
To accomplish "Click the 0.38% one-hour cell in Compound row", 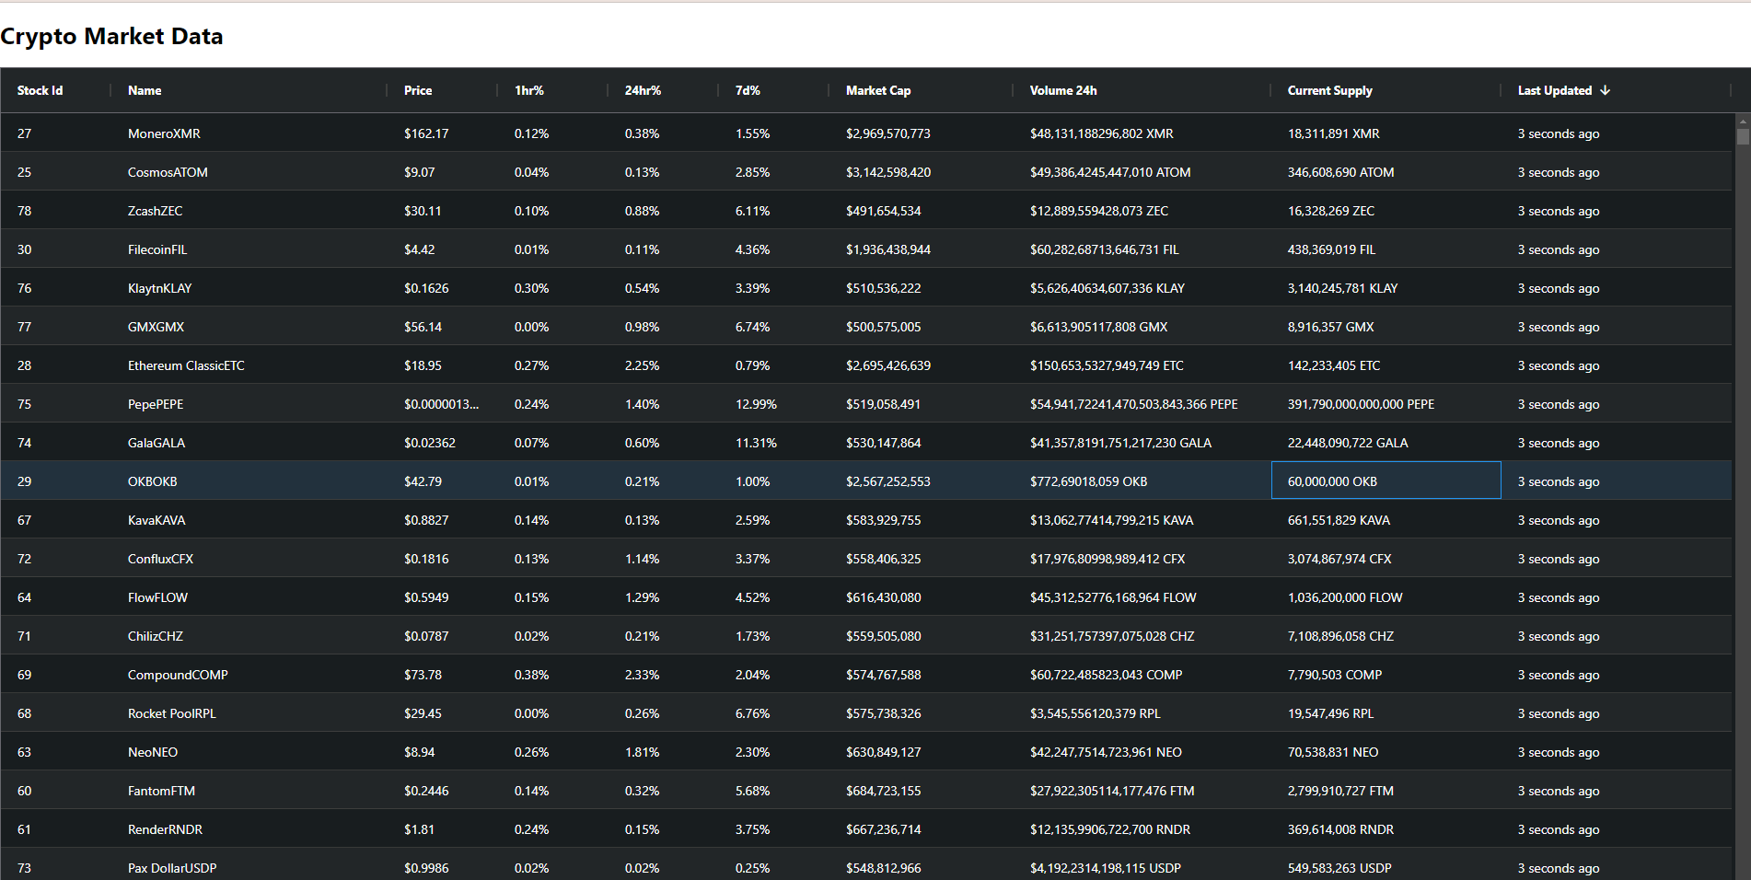I will (553, 675).
